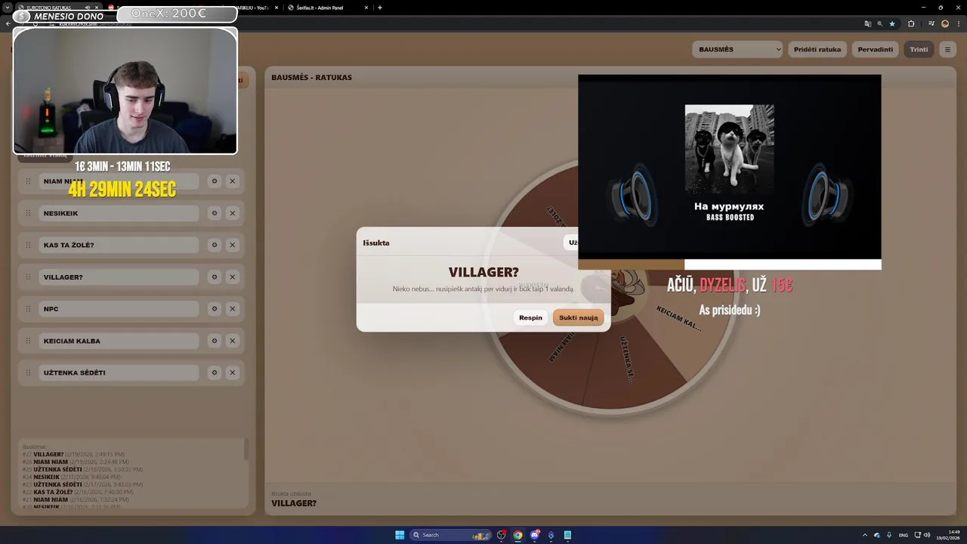Grab drag handle of VILLAGER? row
This screenshot has width=967, height=544.
28,277
